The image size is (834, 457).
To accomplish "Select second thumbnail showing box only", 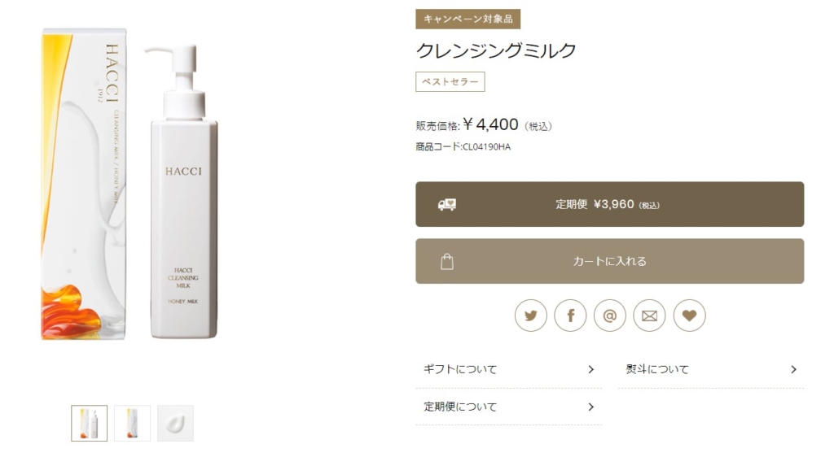I will (x=133, y=423).
